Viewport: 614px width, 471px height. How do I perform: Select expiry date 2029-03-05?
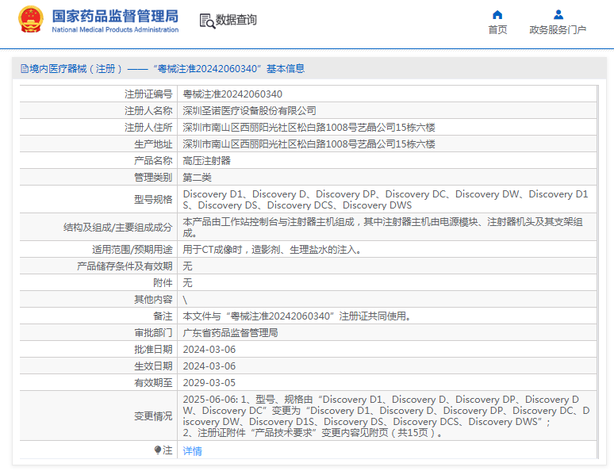click(x=209, y=382)
